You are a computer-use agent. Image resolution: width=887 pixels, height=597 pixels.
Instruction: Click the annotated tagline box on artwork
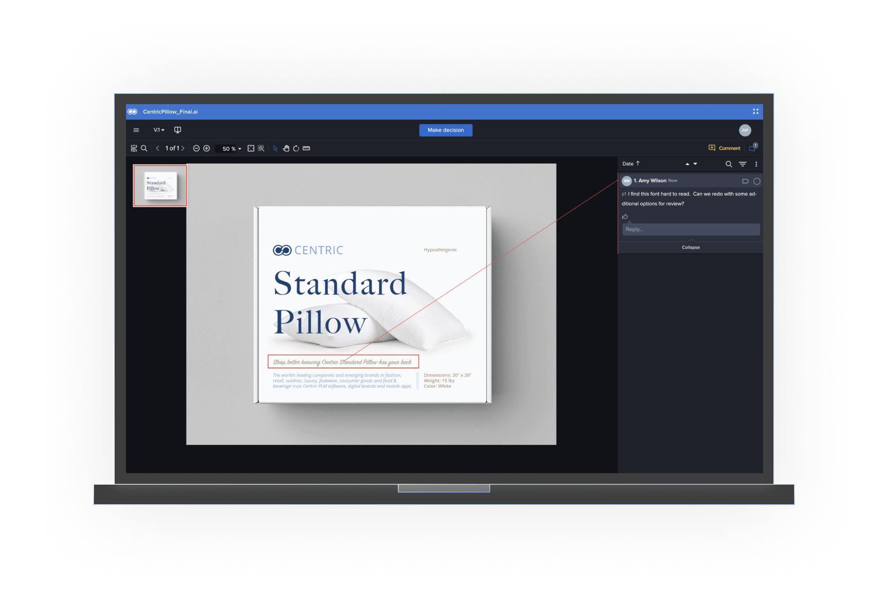(343, 361)
